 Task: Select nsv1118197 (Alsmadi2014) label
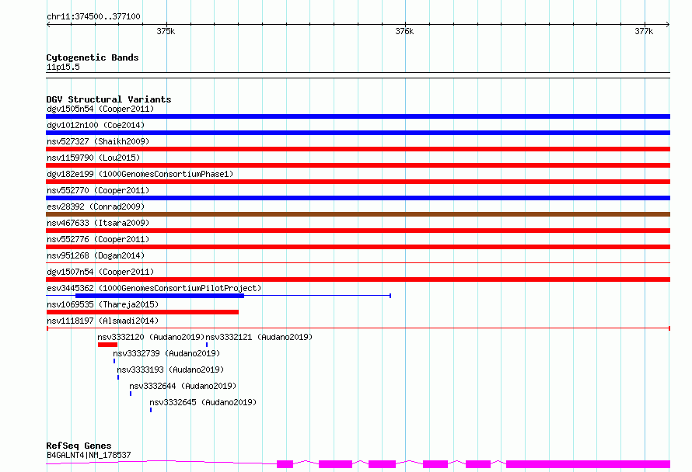[x=103, y=321]
